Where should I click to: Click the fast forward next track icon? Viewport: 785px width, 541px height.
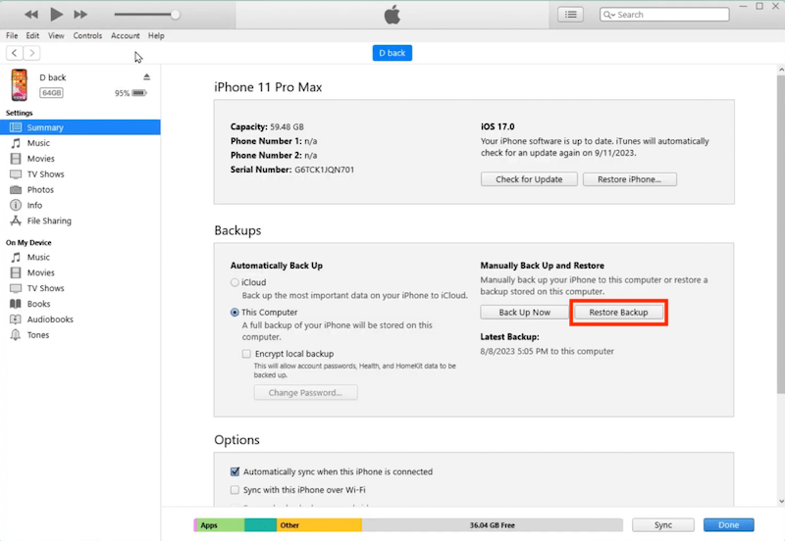coord(80,15)
